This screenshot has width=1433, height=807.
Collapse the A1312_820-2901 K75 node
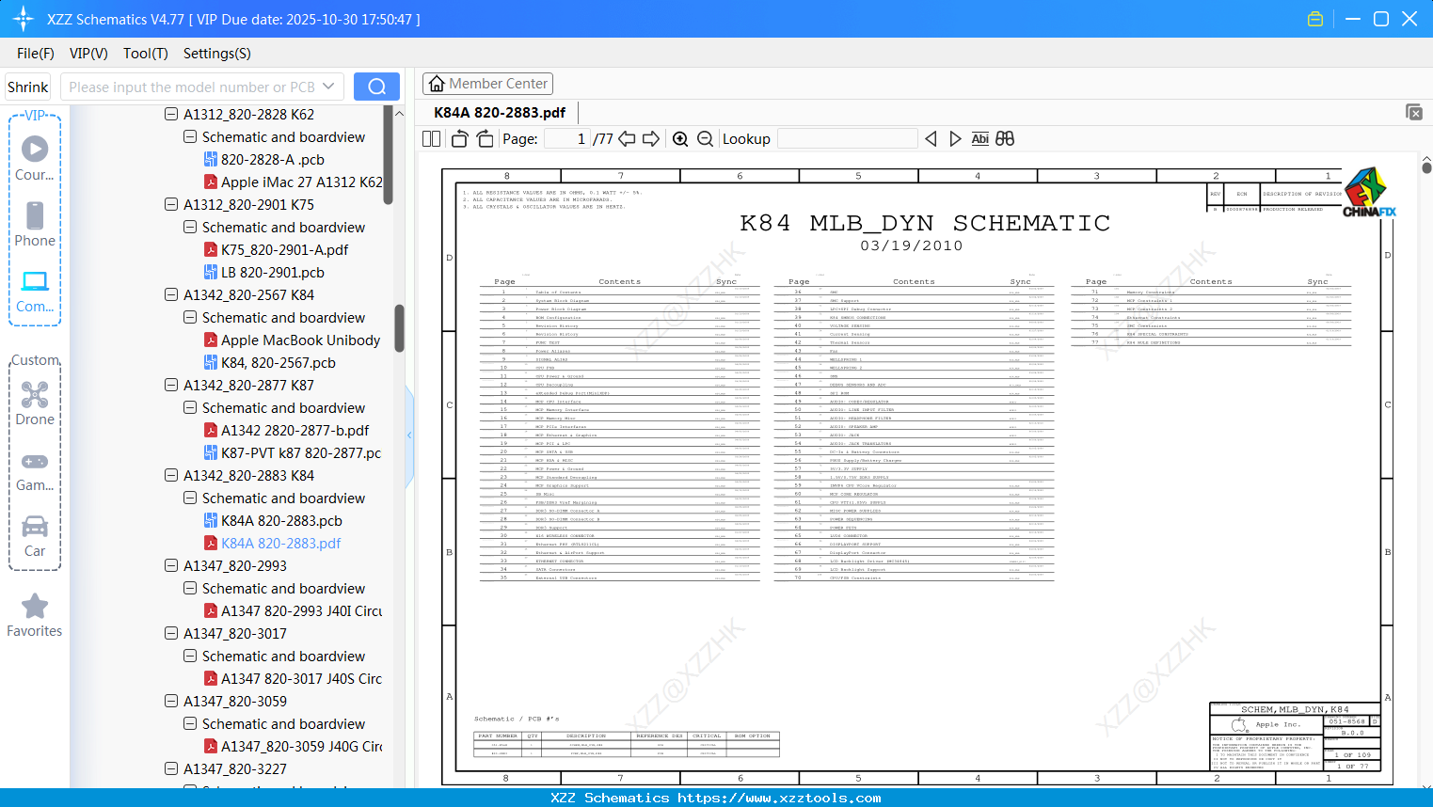point(171,204)
